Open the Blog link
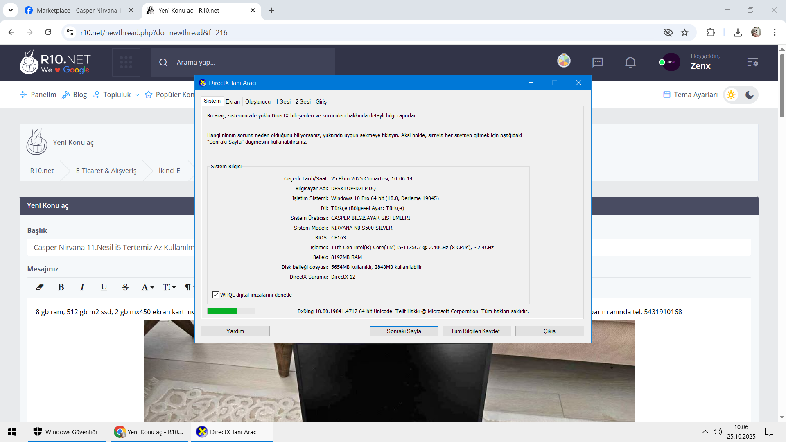This screenshot has height=442, width=786. [x=74, y=95]
